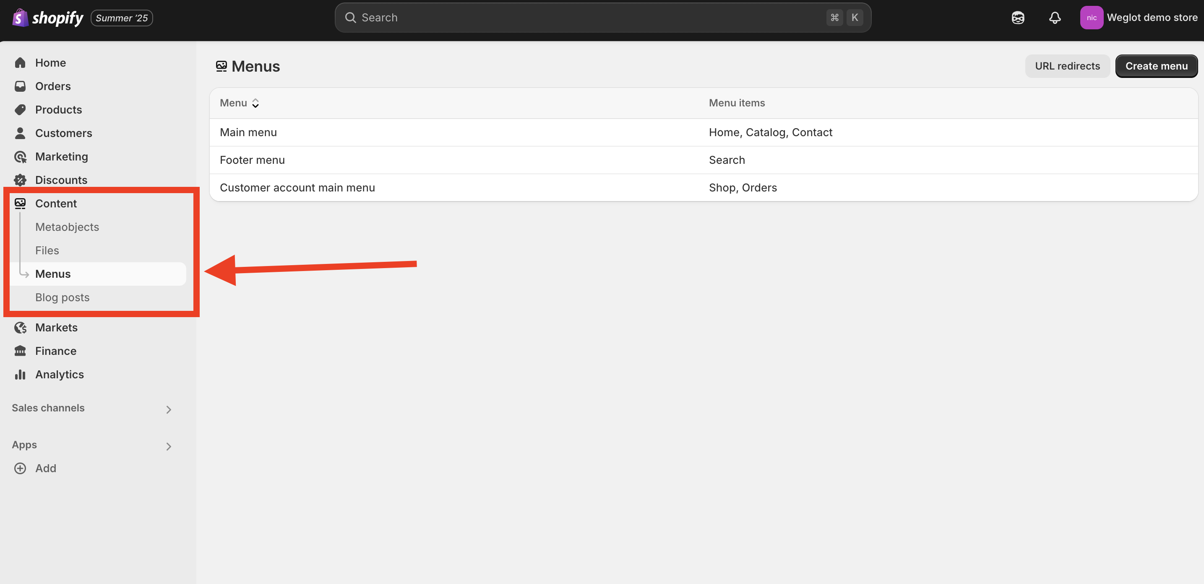The image size is (1204, 584).
Task: Expand the Apps chevron
Action: (x=169, y=446)
